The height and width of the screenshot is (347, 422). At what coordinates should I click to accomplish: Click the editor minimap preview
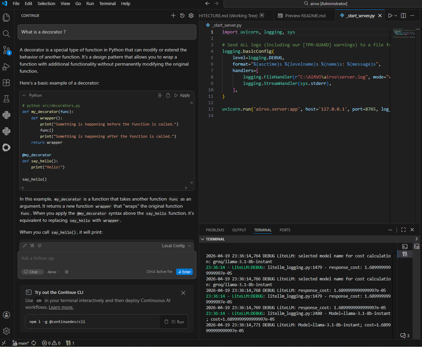[404, 33]
